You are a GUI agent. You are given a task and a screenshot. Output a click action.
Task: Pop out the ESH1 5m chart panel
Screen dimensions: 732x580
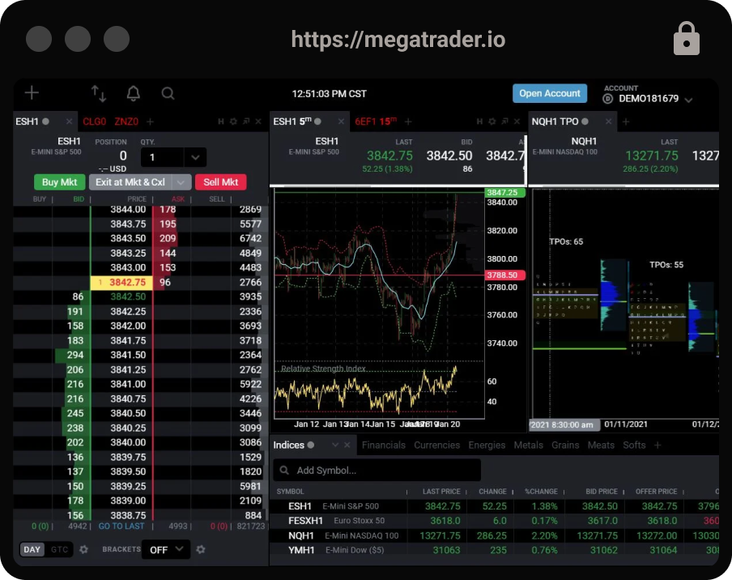click(504, 122)
